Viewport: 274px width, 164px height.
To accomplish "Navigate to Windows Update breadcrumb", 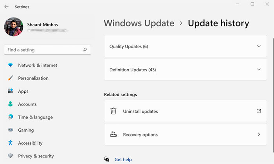I will (x=139, y=23).
